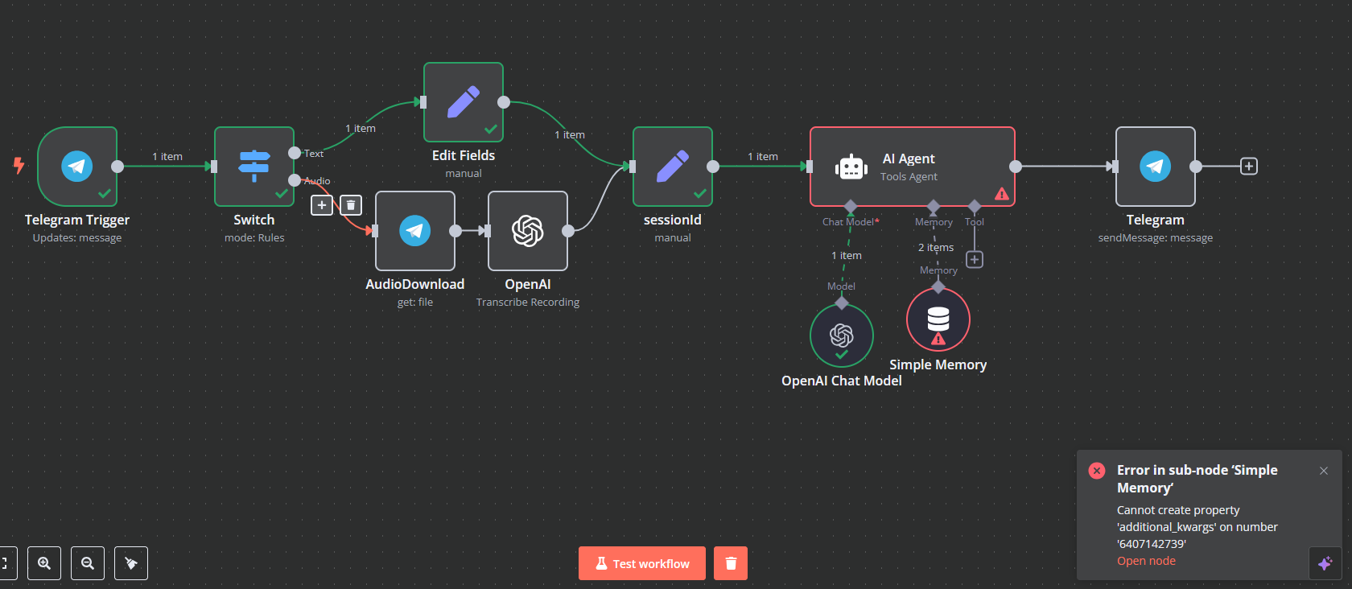This screenshot has height=589, width=1352.
Task: Open the Telegram sendMessage node
Action: (1156, 167)
